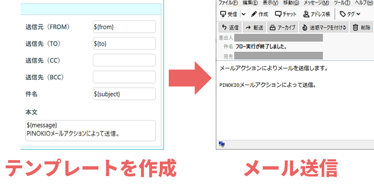Click the 送信先（TO） input field
374x185 pixels.
point(124,43)
